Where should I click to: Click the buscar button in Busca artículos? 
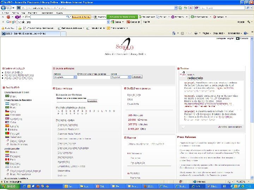click(137, 77)
